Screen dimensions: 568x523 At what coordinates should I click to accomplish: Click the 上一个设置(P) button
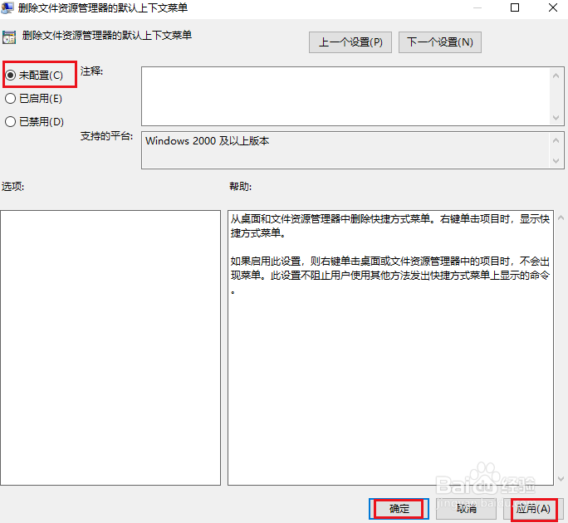(350, 42)
